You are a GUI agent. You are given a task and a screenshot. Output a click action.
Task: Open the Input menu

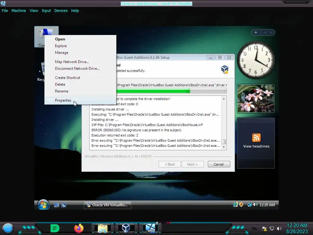tap(46, 11)
